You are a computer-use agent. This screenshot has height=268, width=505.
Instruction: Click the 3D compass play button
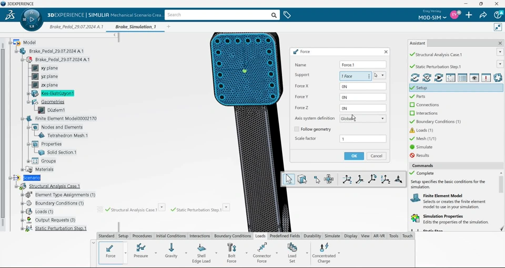click(32, 19)
